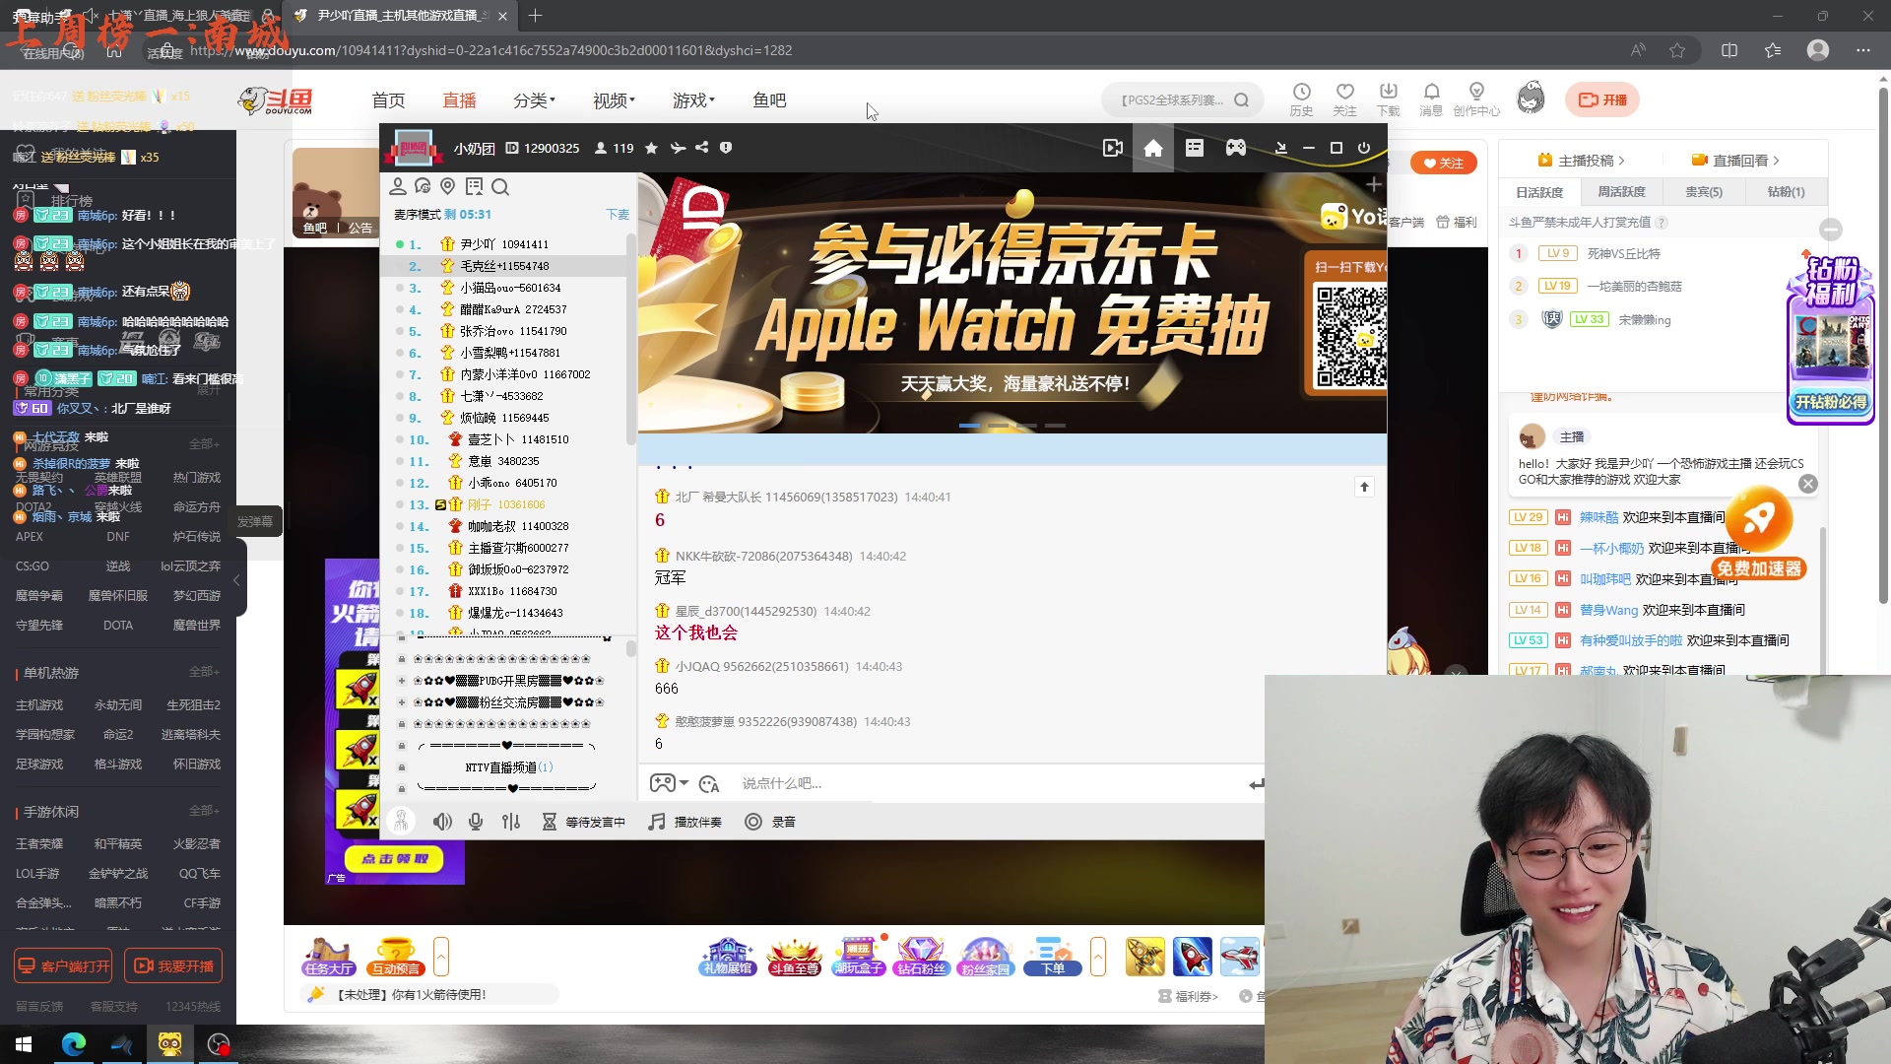Open 创作中心 icon

click(1476, 100)
